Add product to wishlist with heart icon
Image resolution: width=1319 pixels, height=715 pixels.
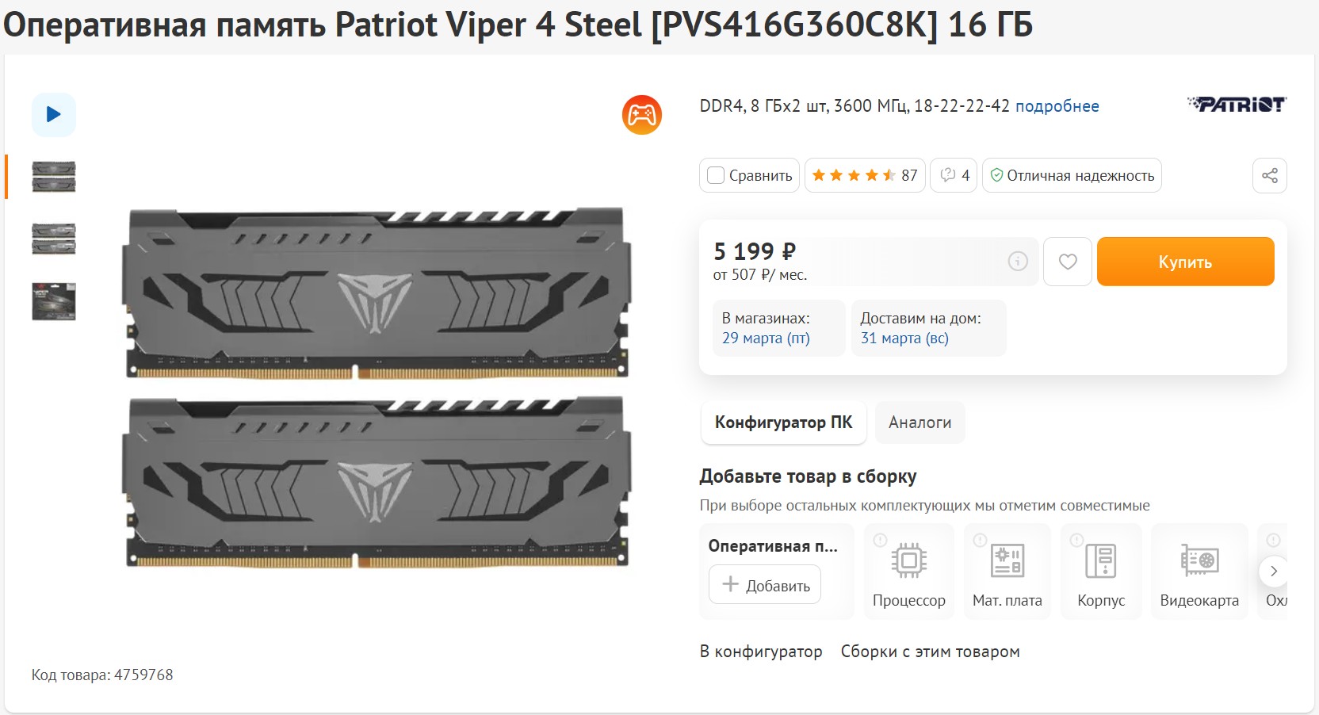pyautogui.click(x=1067, y=262)
